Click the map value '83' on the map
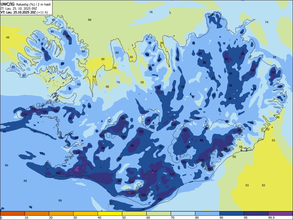 tap(54, 20)
